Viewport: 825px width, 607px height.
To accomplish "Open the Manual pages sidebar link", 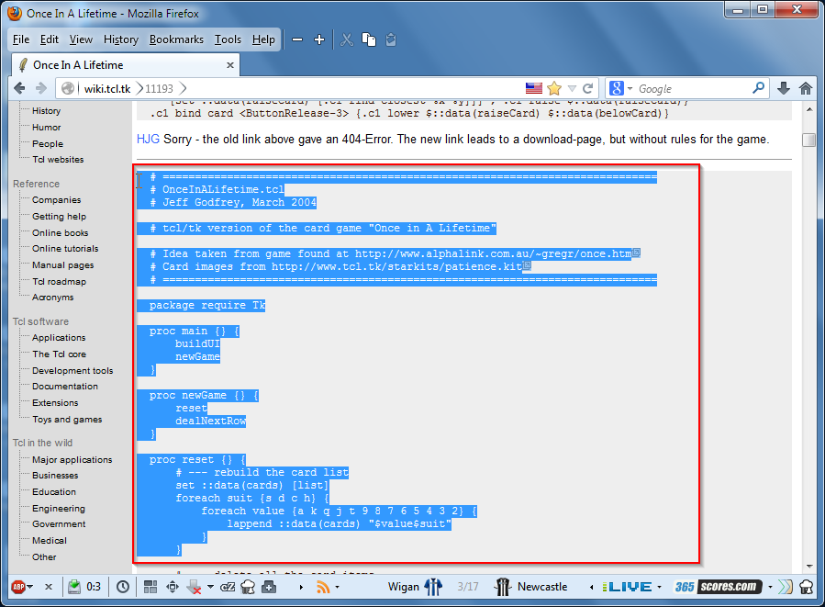I will [62, 265].
